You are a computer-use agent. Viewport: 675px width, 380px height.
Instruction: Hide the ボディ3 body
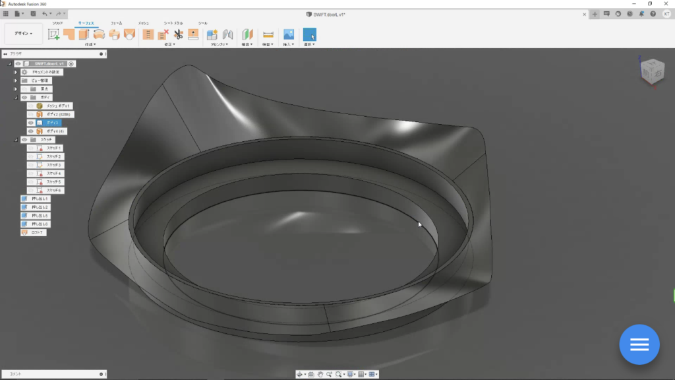(x=30, y=123)
